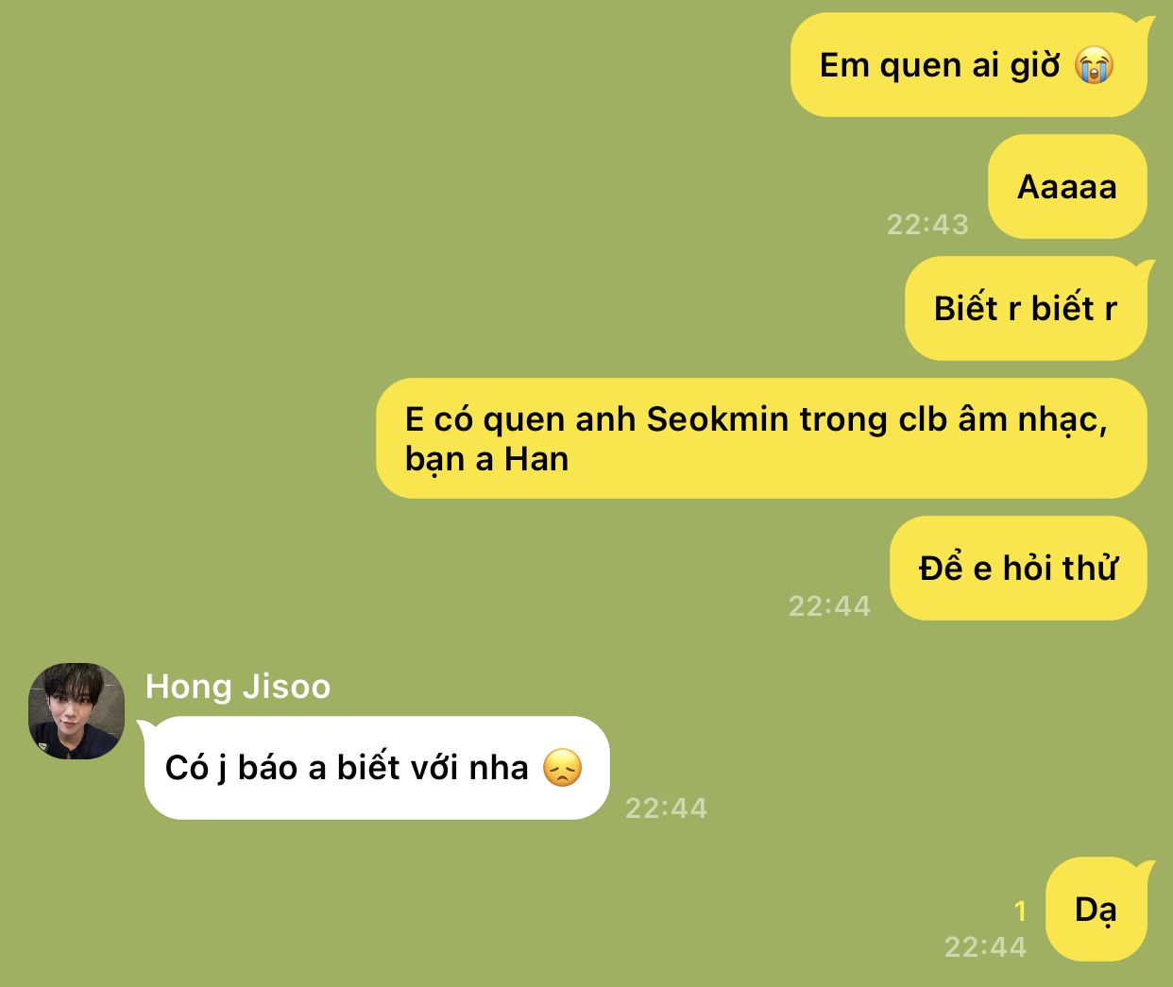Select the 'Để e hỏi thử' bubble
The width and height of the screenshot is (1173, 987).
(x=1018, y=568)
